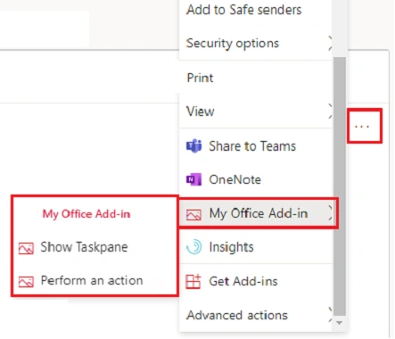
Task: Expand the Advanced actions submenu chevron
Action: click(330, 315)
